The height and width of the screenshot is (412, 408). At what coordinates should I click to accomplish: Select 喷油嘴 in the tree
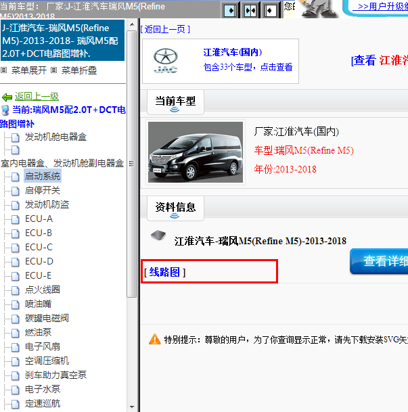click(x=38, y=304)
